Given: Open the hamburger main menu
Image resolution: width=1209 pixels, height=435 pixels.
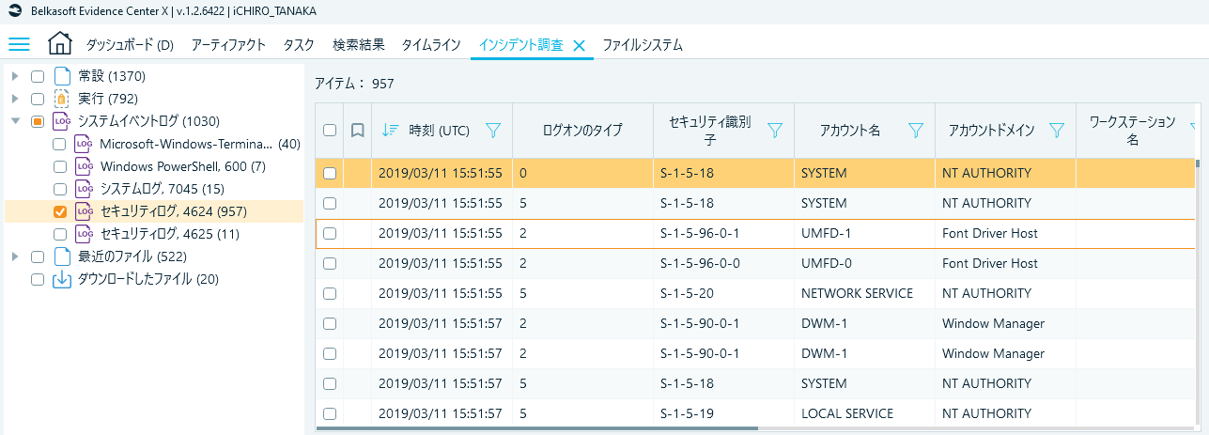Looking at the screenshot, I should coord(19,44).
